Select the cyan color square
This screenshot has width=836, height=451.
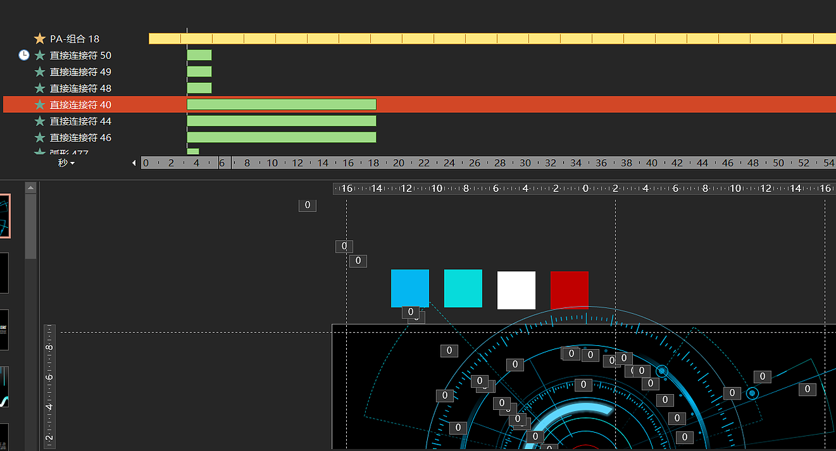(463, 288)
